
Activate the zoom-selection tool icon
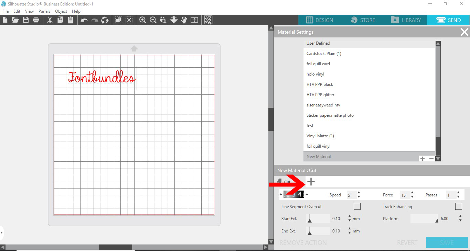[x=163, y=20]
